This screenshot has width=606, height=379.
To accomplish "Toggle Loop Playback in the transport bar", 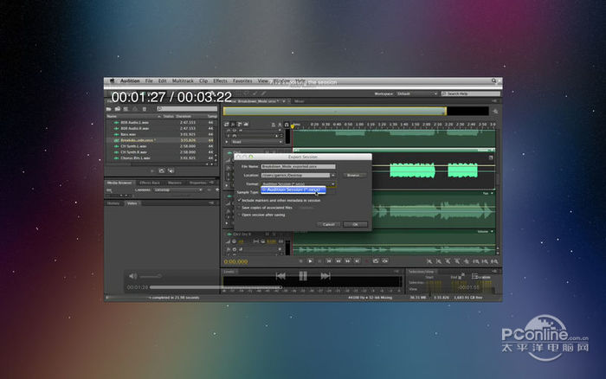I will (x=376, y=261).
